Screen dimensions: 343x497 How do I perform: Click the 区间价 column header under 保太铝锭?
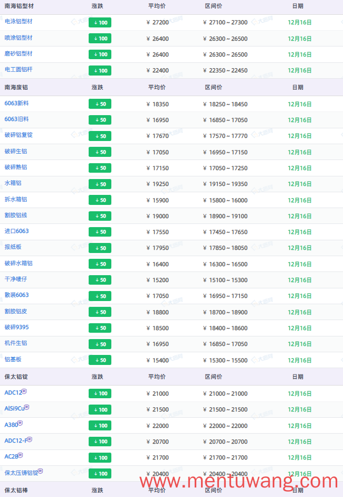(x=214, y=377)
